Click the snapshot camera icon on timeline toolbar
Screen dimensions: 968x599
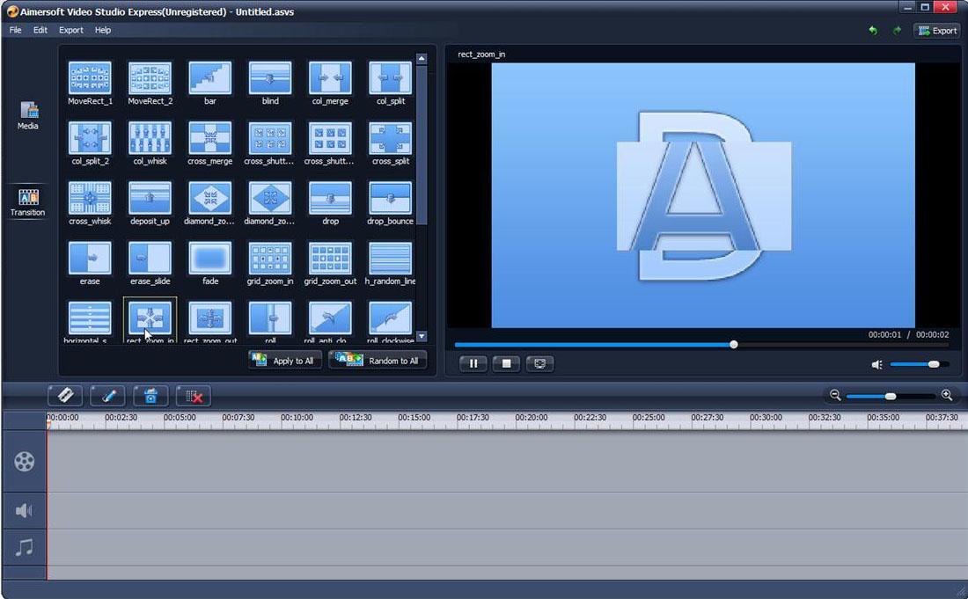coord(150,395)
